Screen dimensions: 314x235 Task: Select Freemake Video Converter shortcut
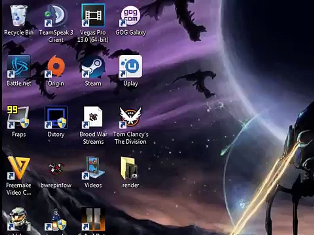pos(19,168)
